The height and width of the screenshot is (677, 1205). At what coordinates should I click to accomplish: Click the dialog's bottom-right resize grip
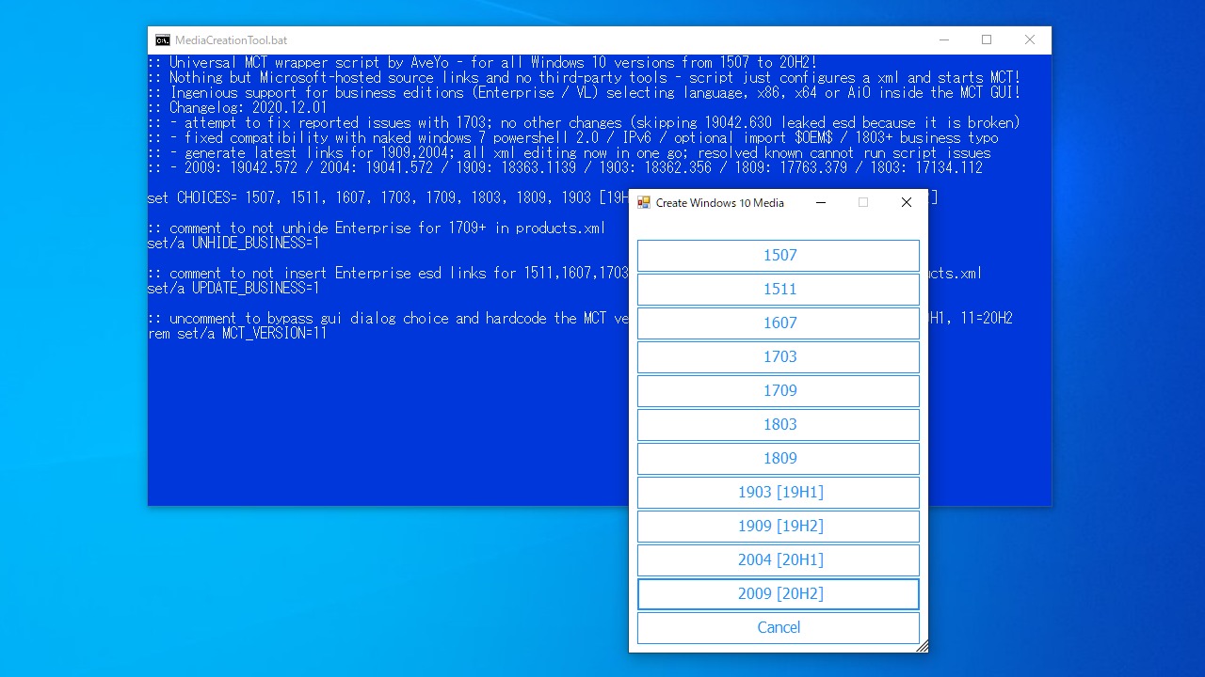[x=922, y=645]
